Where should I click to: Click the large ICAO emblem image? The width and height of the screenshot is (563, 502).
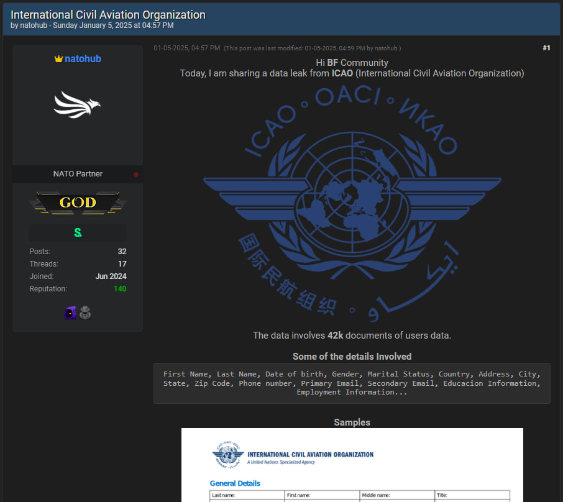click(x=352, y=203)
